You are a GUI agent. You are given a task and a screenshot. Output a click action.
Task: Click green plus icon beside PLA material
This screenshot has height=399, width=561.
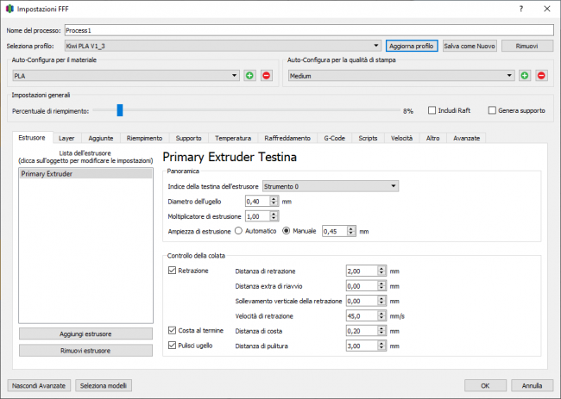pyautogui.click(x=249, y=76)
